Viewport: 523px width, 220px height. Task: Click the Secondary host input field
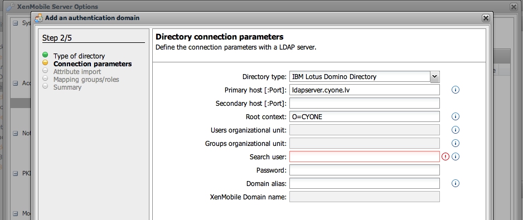(x=364, y=103)
